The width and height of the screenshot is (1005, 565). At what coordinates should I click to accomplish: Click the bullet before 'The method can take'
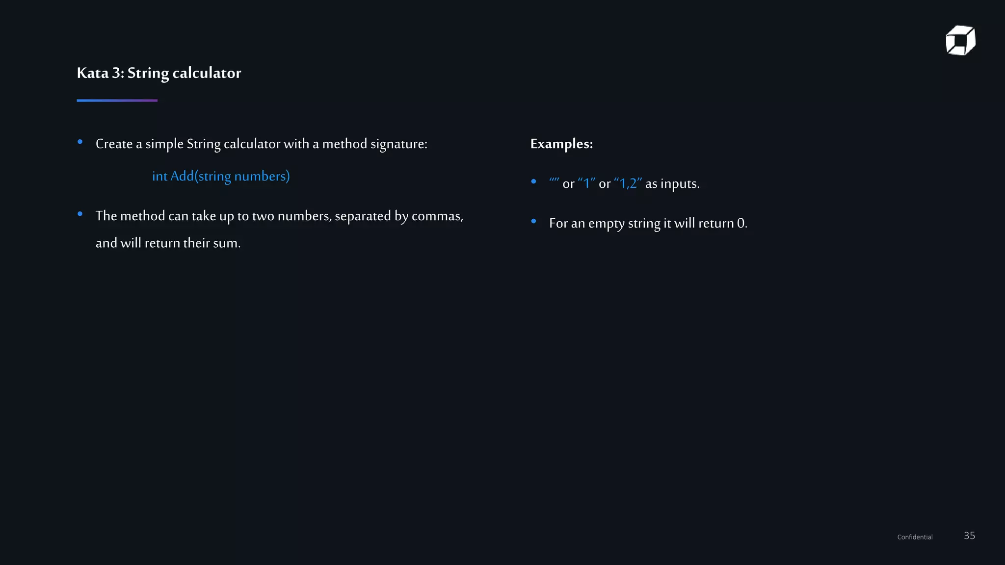click(x=80, y=214)
